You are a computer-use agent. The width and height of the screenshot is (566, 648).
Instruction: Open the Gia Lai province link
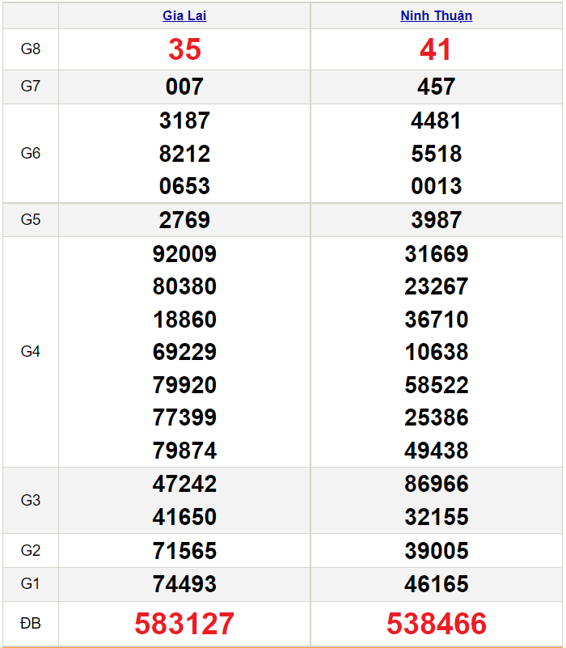point(184,15)
